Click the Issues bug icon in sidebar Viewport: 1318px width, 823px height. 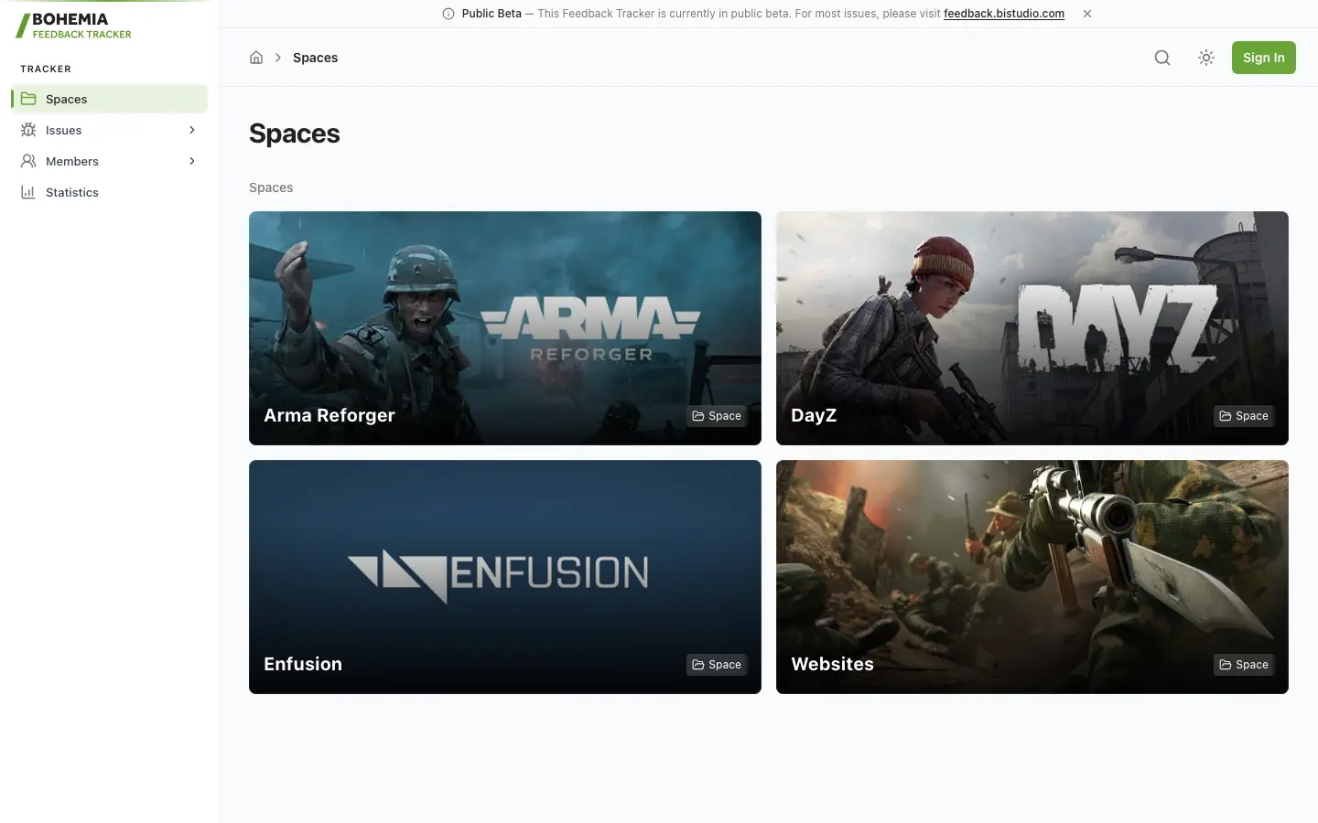coord(28,130)
